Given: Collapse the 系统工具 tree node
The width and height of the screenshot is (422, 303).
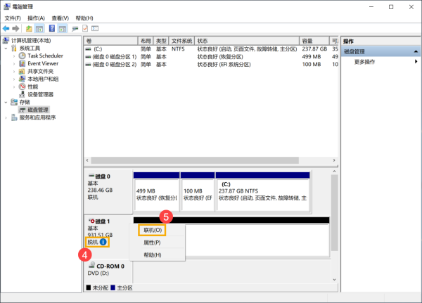Looking at the screenshot, I should point(6,48).
